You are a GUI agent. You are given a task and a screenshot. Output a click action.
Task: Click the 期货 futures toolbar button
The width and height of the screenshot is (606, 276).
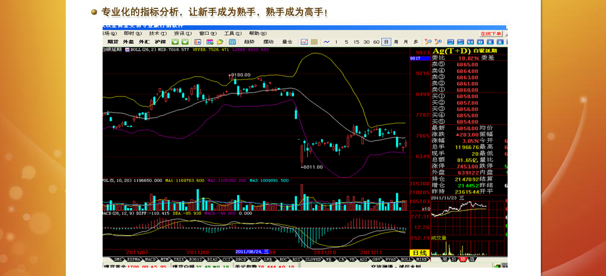(113, 42)
